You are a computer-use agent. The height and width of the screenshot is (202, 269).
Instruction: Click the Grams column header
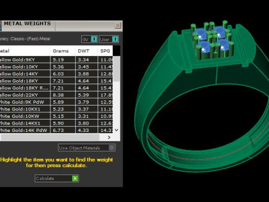click(x=61, y=51)
